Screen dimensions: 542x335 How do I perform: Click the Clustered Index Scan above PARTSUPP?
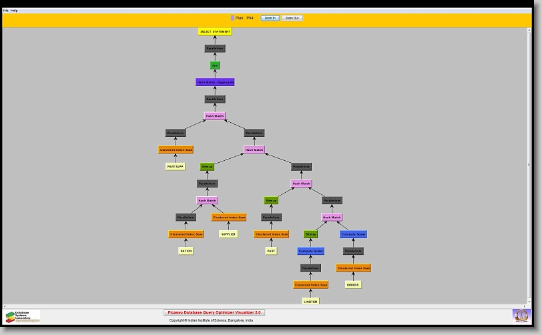(x=176, y=150)
